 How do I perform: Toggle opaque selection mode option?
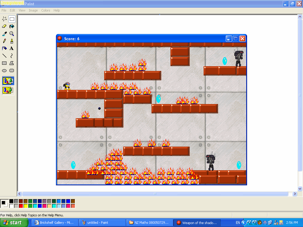pos(8,80)
